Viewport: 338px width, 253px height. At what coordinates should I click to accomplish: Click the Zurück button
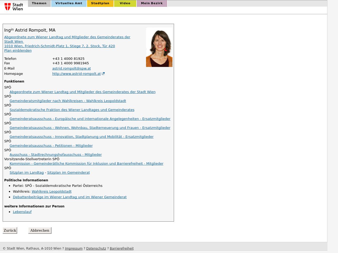click(x=10, y=230)
